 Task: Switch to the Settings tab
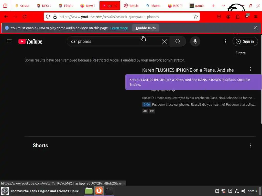pyautogui.click(x=131, y=6)
